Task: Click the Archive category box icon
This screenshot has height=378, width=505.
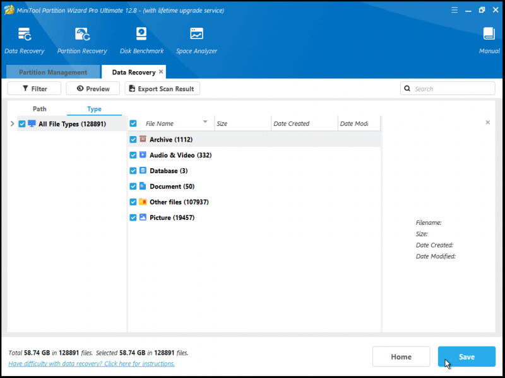Action: tap(143, 139)
